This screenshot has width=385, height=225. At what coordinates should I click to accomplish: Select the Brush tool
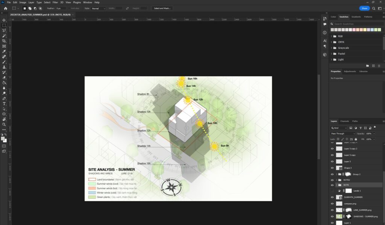[4, 62]
